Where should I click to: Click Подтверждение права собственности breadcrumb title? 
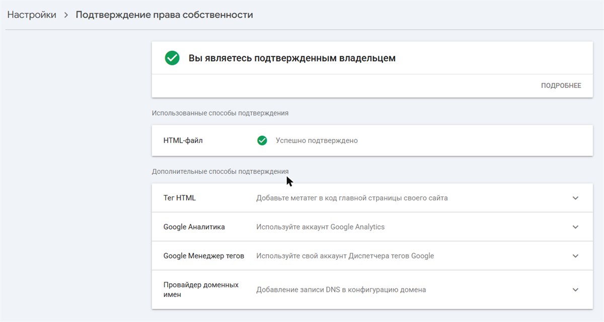coord(164,15)
